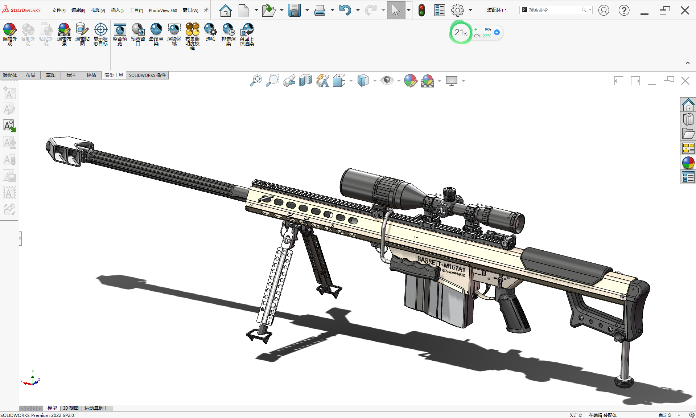Click the Edit Appearance (编辑外观) tool
The height and width of the screenshot is (418, 696).
[10, 34]
